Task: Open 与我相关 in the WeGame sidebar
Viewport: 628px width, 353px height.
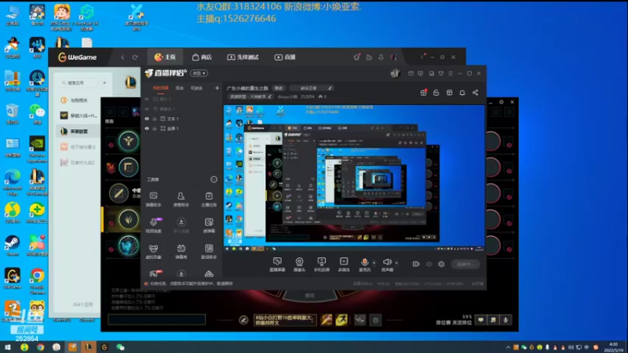Action: [x=79, y=100]
